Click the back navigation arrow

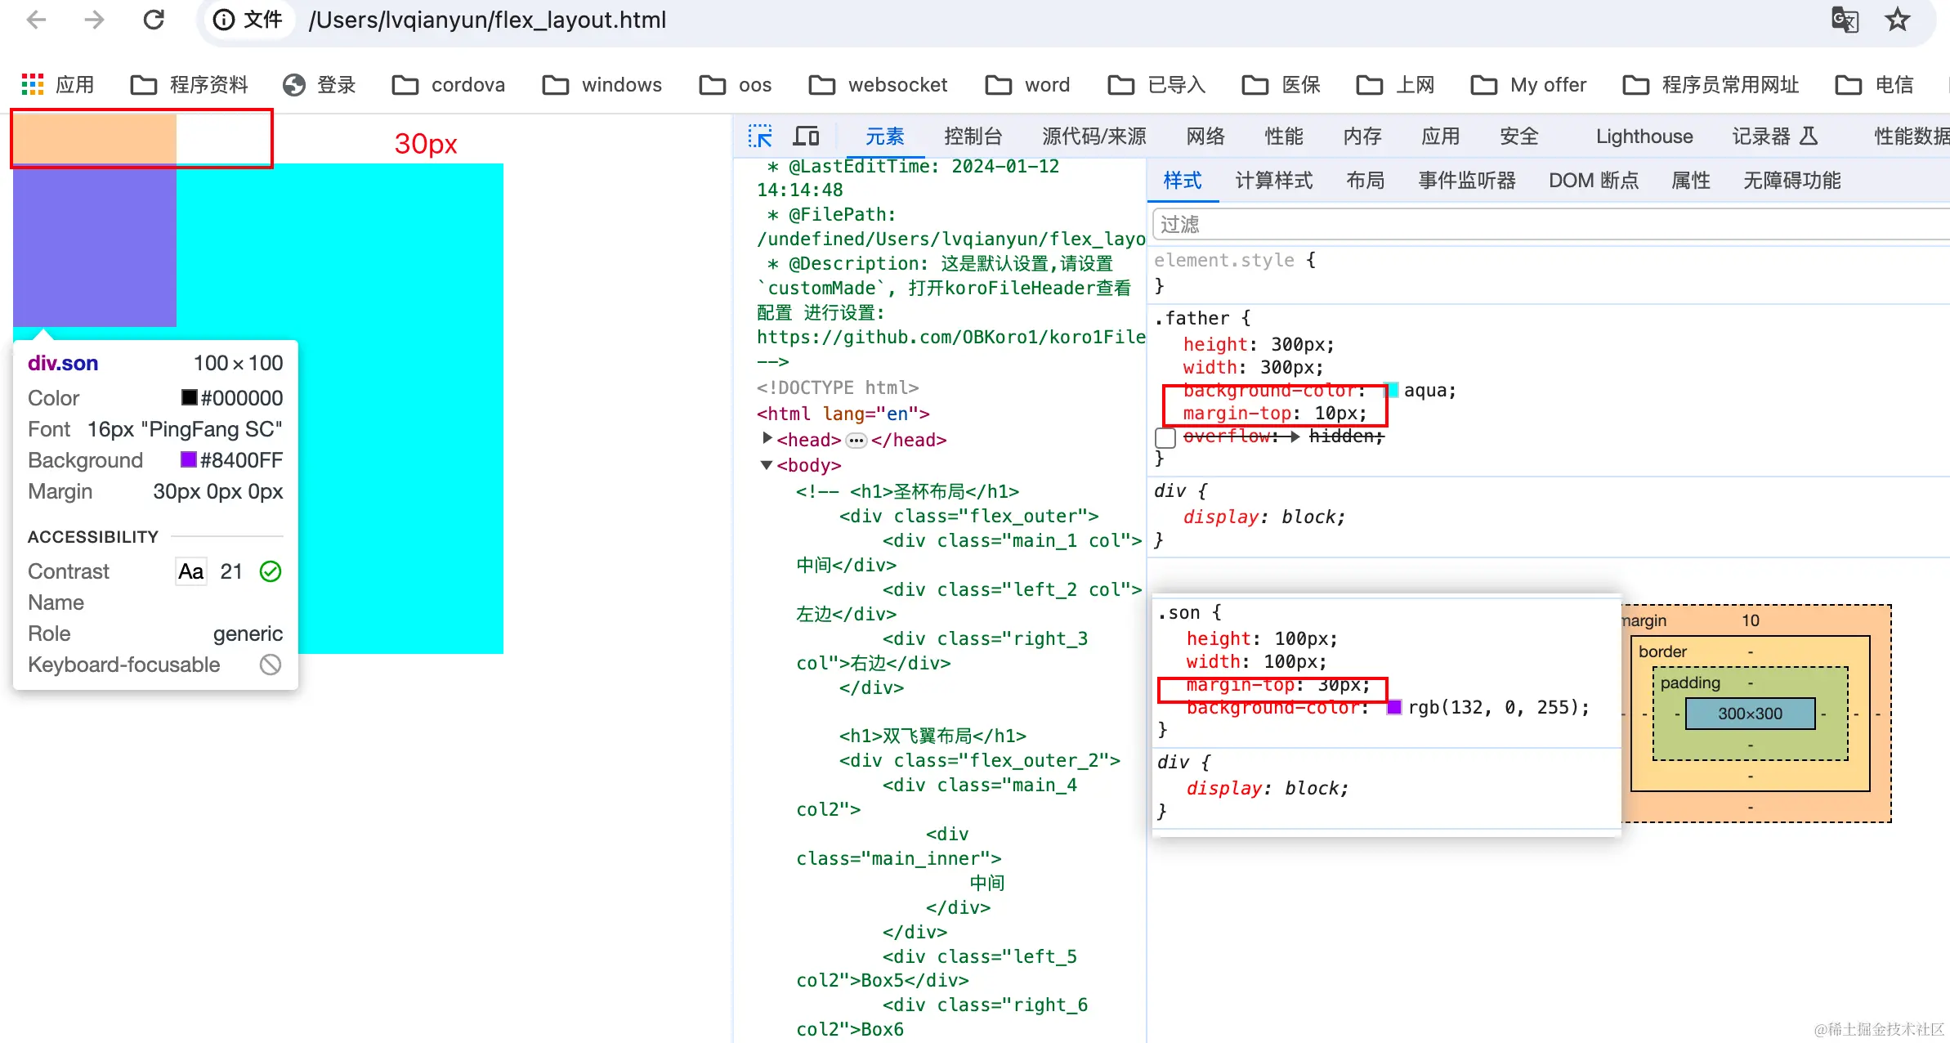click(x=36, y=20)
